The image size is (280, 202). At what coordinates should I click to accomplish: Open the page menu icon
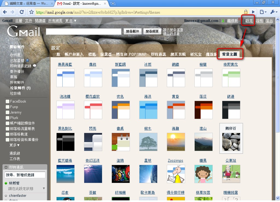click(x=263, y=12)
